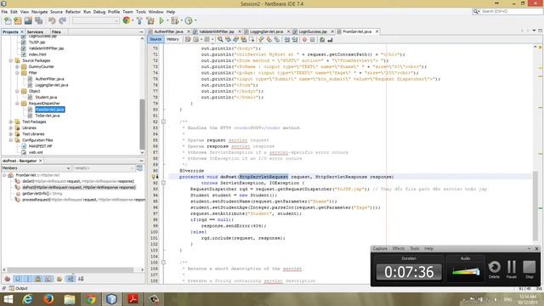Screen dimensions: 544x306
Task: Click the Save All toolbar icon
Action: 38,20
